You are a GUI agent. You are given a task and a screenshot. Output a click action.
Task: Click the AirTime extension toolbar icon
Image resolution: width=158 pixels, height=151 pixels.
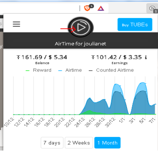tap(152, 9)
